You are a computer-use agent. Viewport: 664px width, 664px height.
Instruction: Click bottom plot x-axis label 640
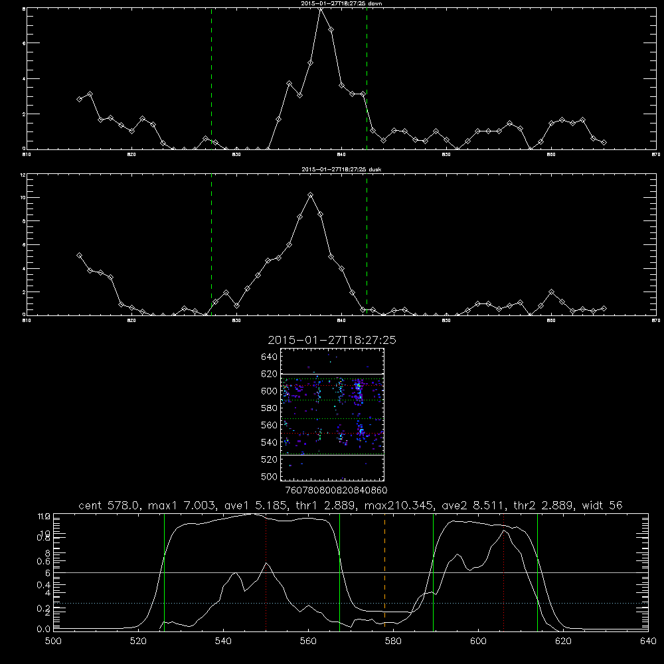point(648,641)
